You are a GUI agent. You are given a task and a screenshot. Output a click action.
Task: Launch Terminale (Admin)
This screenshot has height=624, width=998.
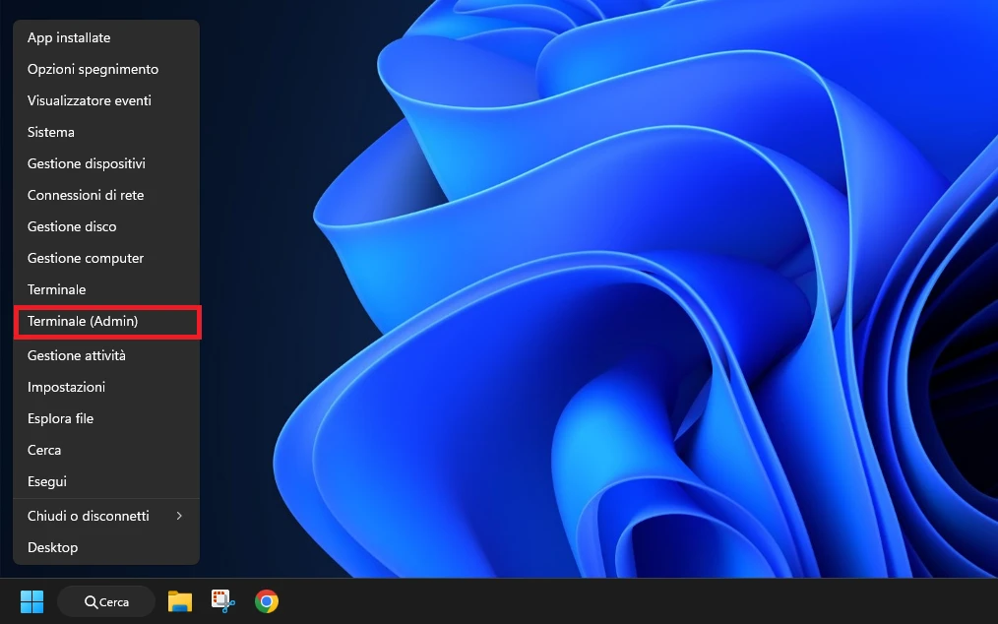(x=106, y=322)
